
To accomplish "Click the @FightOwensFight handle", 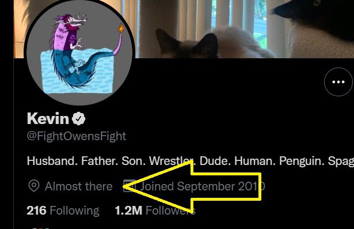I will click(77, 136).
